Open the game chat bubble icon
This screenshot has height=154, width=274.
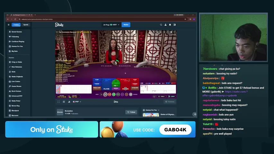coord(154,32)
